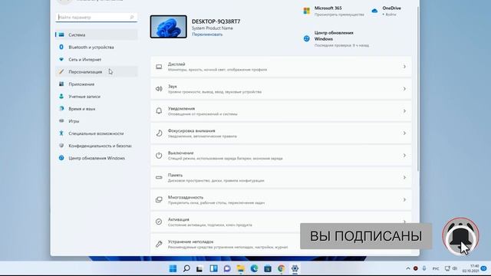The height and width of the screenshot is (276, 491).
Task: Open Task View on the taskbar
Action: click(199, 268)
